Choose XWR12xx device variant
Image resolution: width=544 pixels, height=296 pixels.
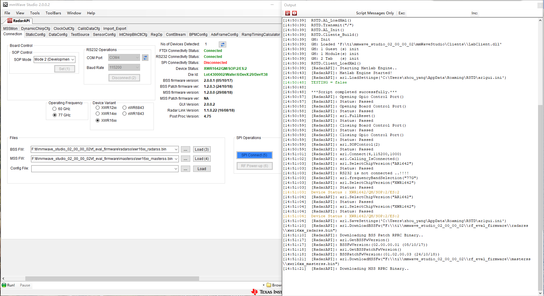(106, 108)
